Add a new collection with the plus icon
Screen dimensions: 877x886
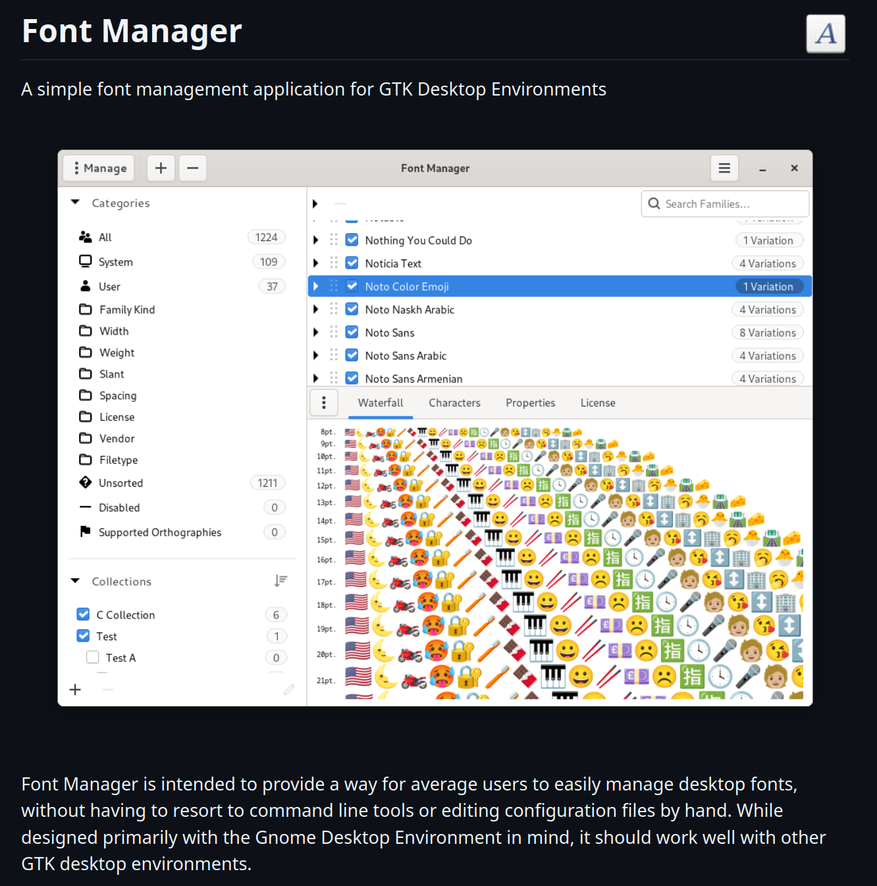pos(76,689)
